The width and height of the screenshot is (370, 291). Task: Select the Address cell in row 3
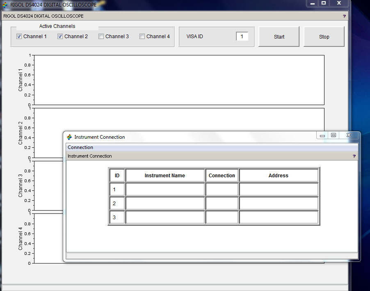(x=279, y=217)
